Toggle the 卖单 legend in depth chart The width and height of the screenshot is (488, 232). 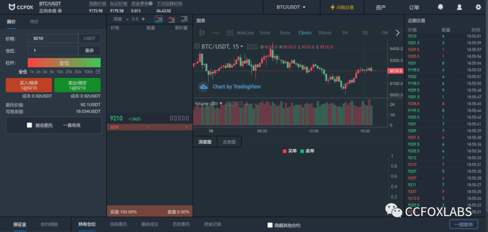point(307,151)
